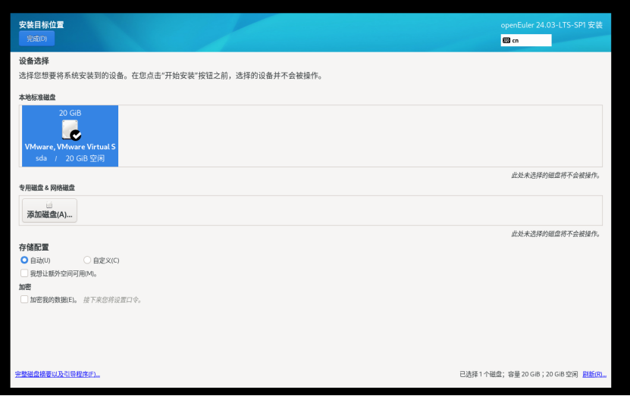Click the sda / 20 GiB 空闲 text
The width and height of the screenshot is (630, 396).
click(70, 158)
